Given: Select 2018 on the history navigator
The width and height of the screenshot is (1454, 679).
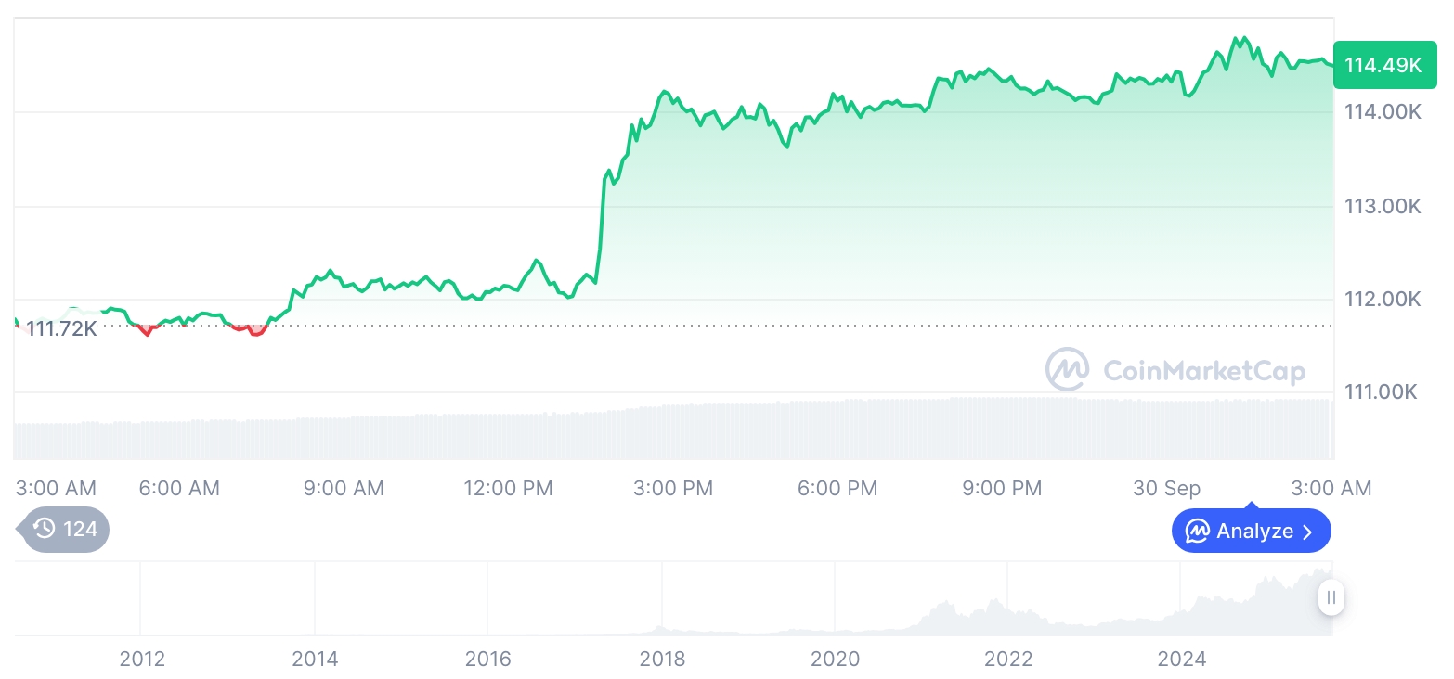Looking at the screenshot, I should coord(662,659).
